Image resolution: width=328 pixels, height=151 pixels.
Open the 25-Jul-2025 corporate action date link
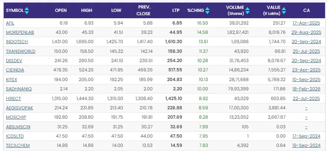(x=306, y=51)
